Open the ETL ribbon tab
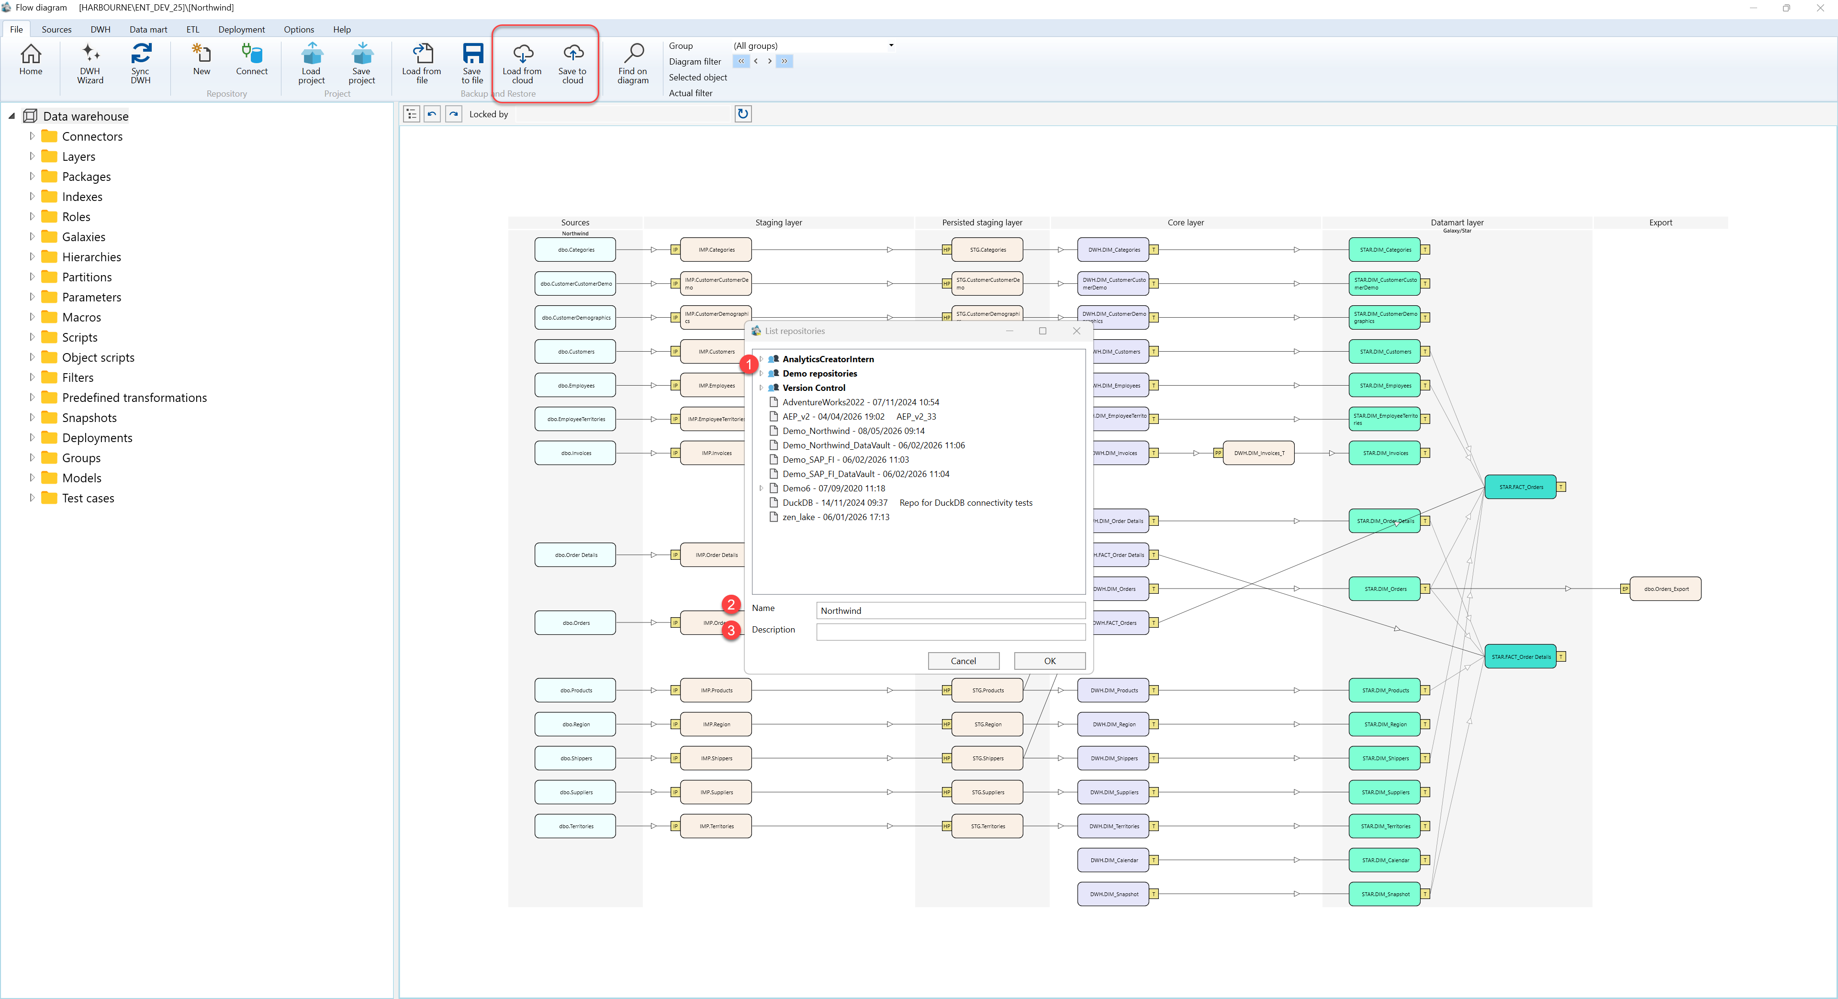 [x=192, y=29]
